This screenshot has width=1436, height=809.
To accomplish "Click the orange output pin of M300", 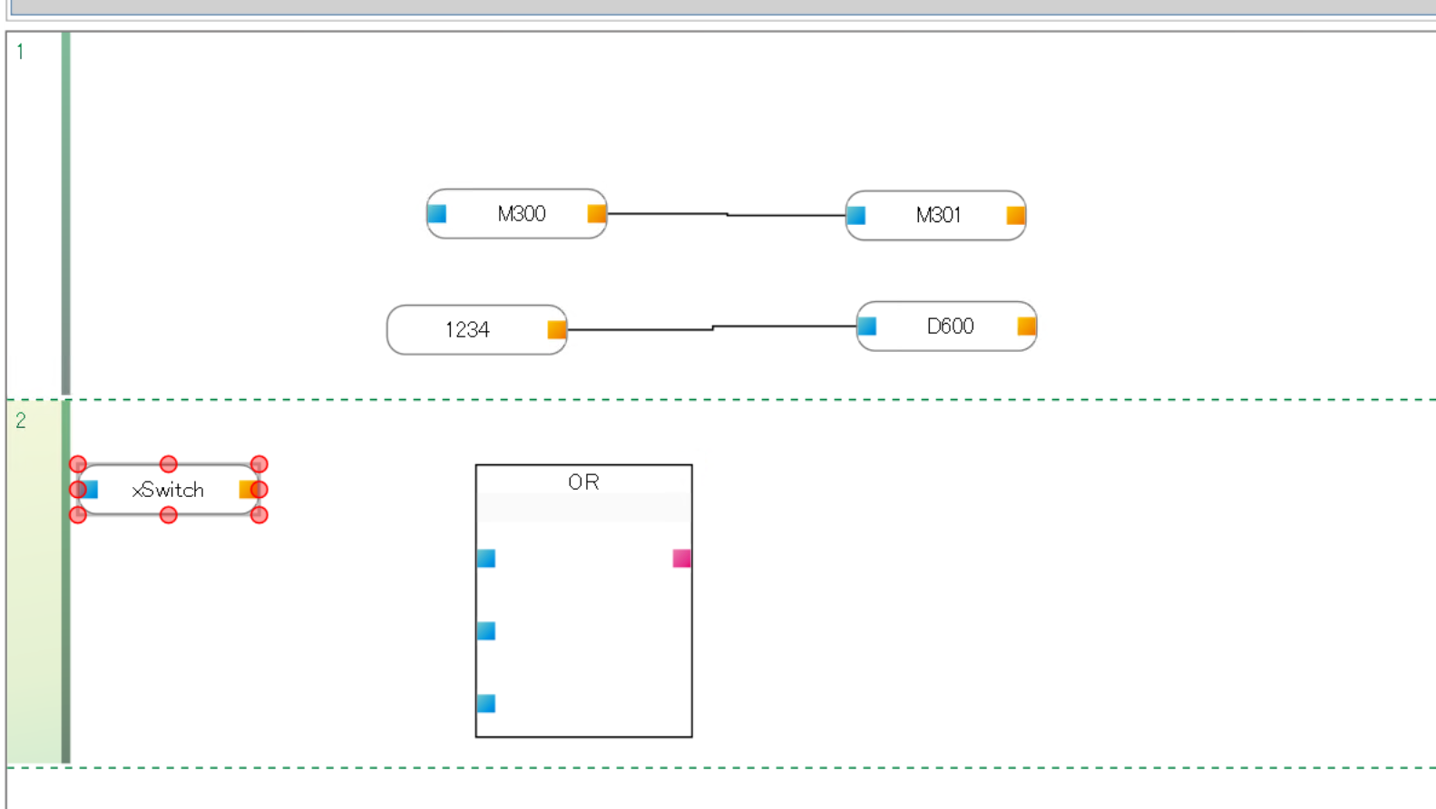I will (x=596, y=214).
